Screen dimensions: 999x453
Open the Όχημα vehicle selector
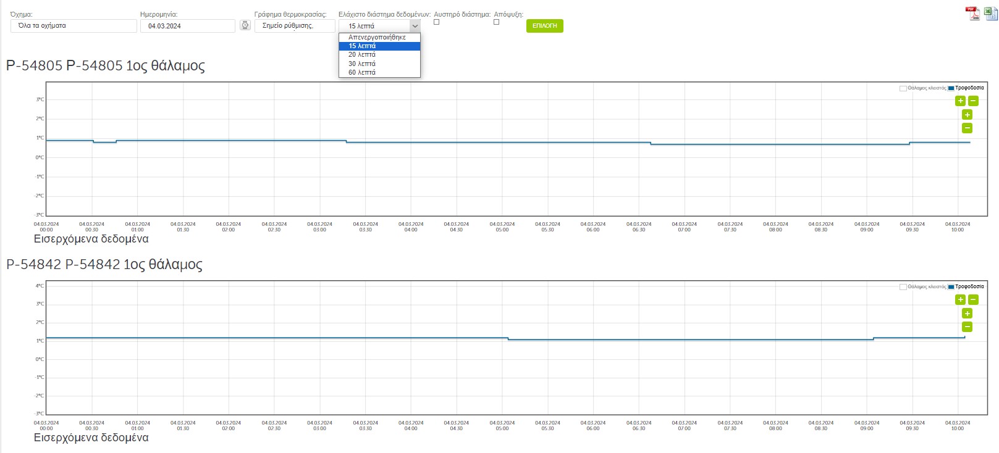pos(74,26)
